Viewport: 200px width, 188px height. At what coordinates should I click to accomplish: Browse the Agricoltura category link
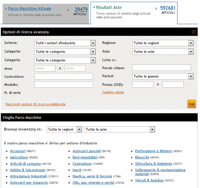point(19,157)
